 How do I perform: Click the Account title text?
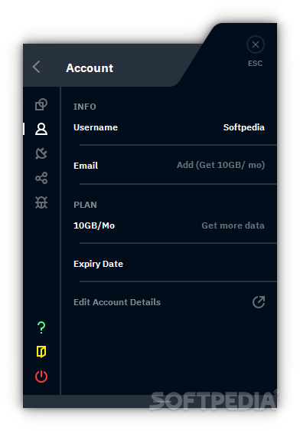[x=90, y=68]
